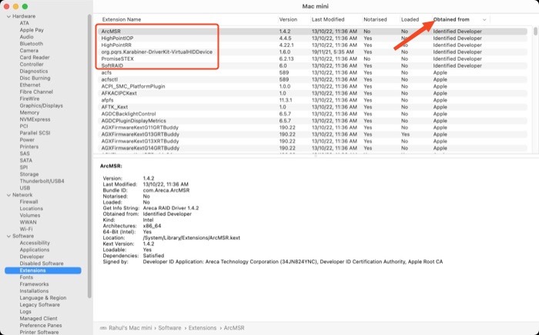Select Fonts under Software
This screenshot has height=335, width=539.
click(x=26, y=277)
